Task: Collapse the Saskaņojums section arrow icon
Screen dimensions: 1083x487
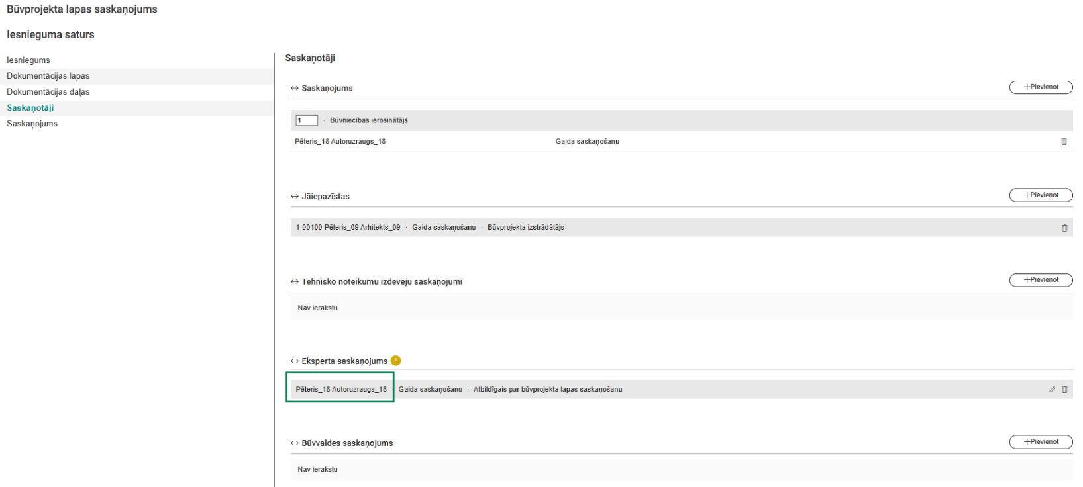Action: click(x=295, y=88)
